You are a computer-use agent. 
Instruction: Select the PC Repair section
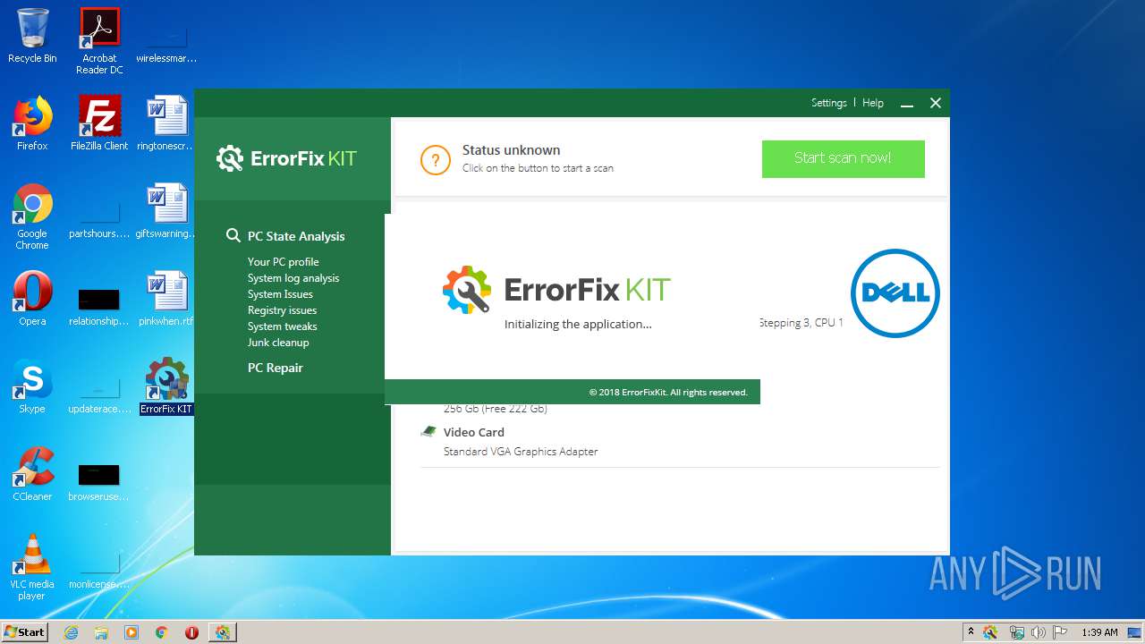point(276,368)
